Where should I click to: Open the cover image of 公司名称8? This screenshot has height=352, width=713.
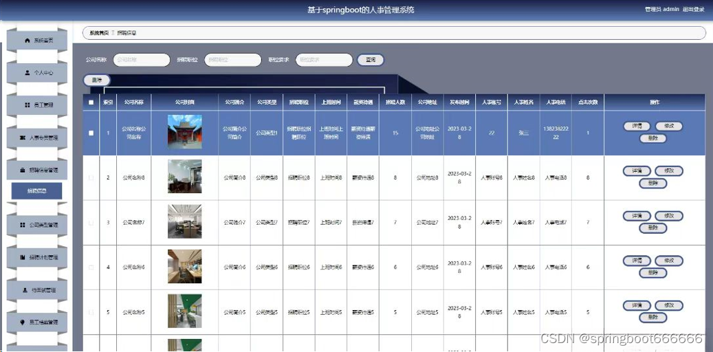coord(185,177)
